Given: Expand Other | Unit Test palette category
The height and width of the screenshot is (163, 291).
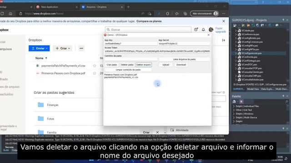Looking at the screenshot, I should click(234, 110).
